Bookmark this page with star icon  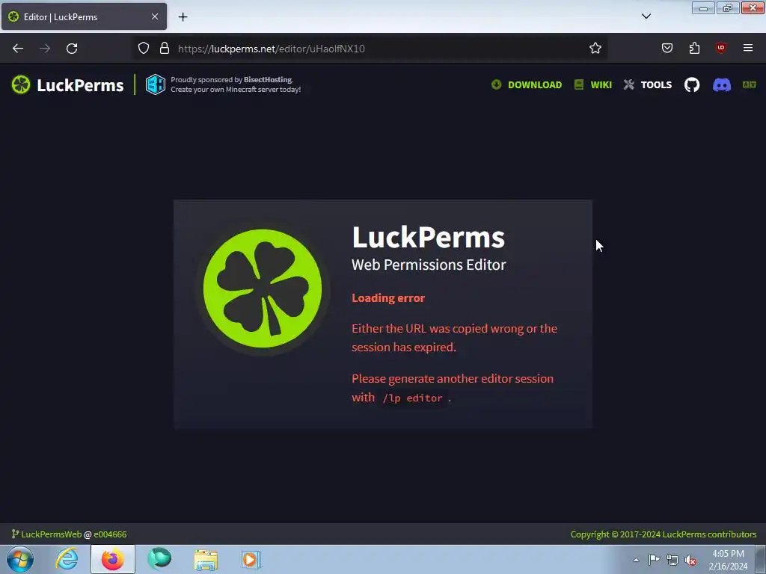595,48
